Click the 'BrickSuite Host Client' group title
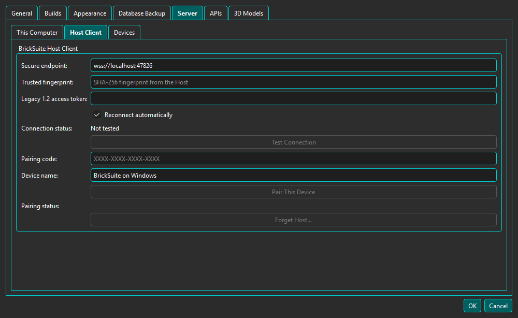The image size is (518, 318). pyautogui.click(x=48, y=49)
